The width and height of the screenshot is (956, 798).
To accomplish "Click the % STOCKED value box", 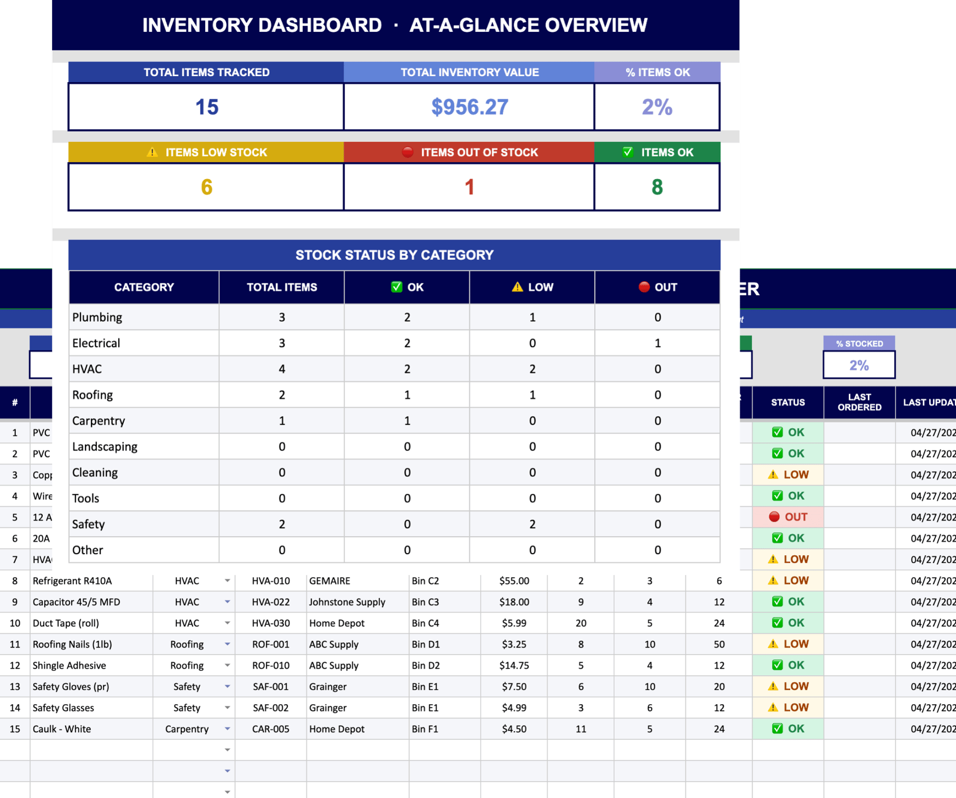I will point(859,365).
